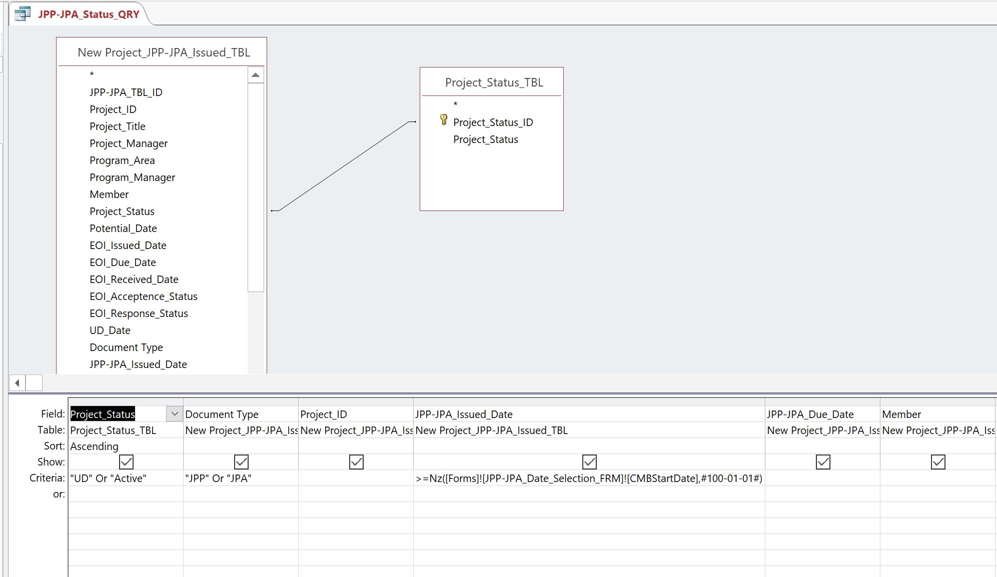Image resolution: width=997 pixels, height=577 pixels.
Task: Toggle Show checkbox for Member column
Action: 938,462
